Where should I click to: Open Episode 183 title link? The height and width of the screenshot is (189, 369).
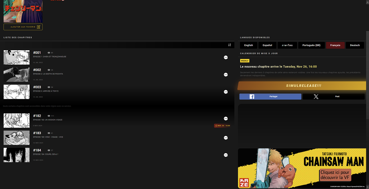48,137
